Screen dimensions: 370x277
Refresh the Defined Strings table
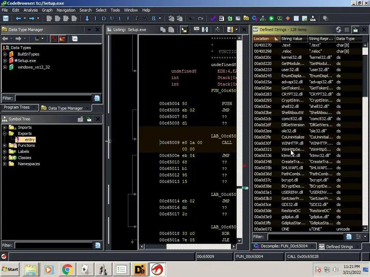point(339,30)
